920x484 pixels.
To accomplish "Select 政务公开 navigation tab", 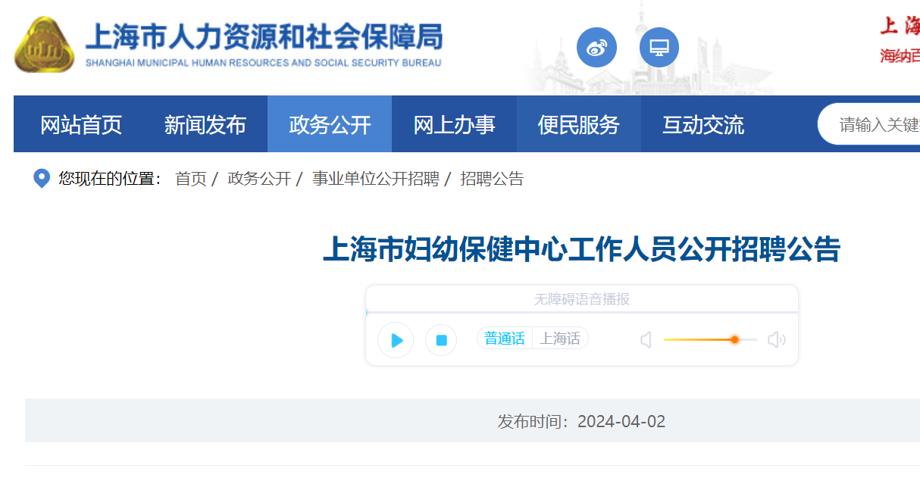I will tap(330, 124).
